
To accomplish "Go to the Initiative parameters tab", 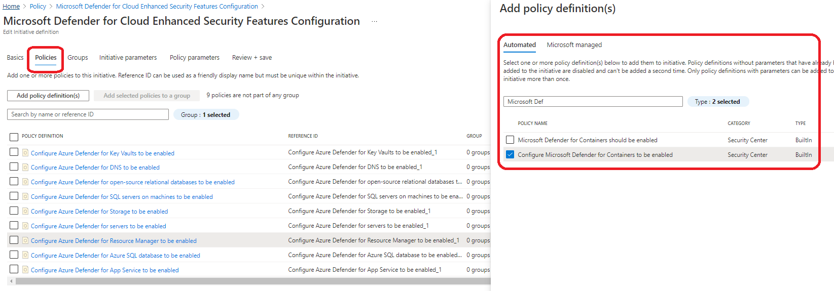I will pyautogui.click(x=128, y=58).
